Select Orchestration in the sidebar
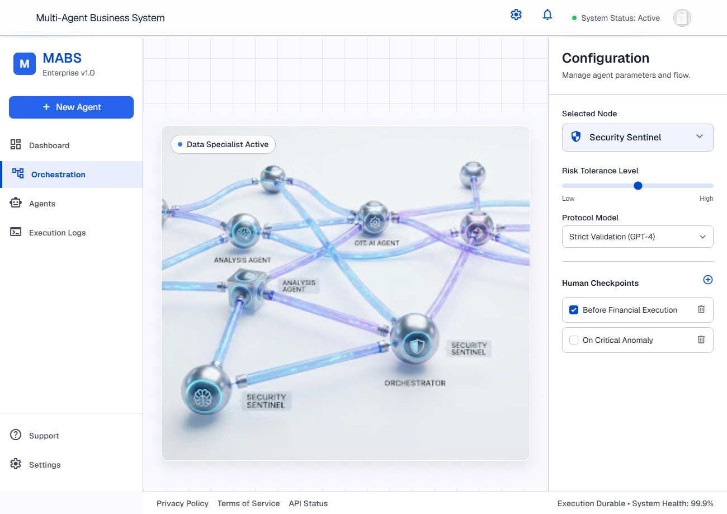Viewport: 727px width, 514px height. click(x=71, y=175)
